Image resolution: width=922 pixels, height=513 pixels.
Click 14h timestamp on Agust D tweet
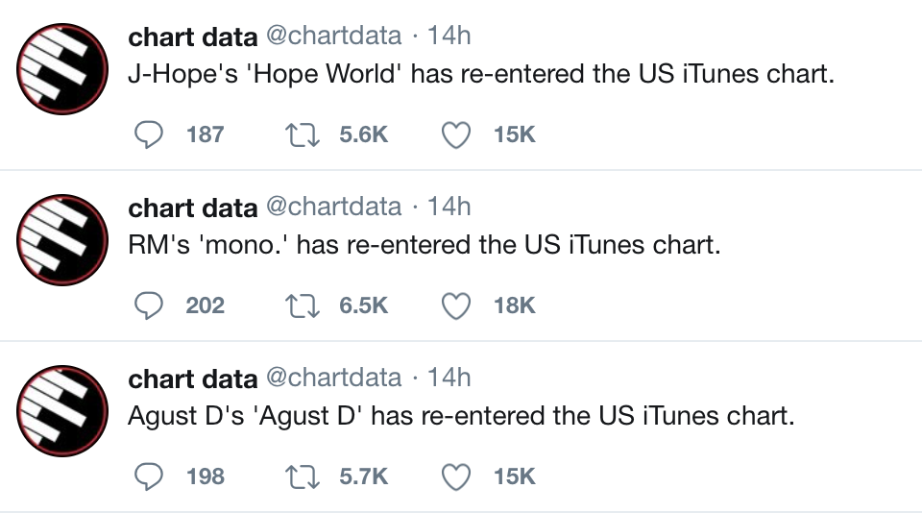[x=449, y=378]
